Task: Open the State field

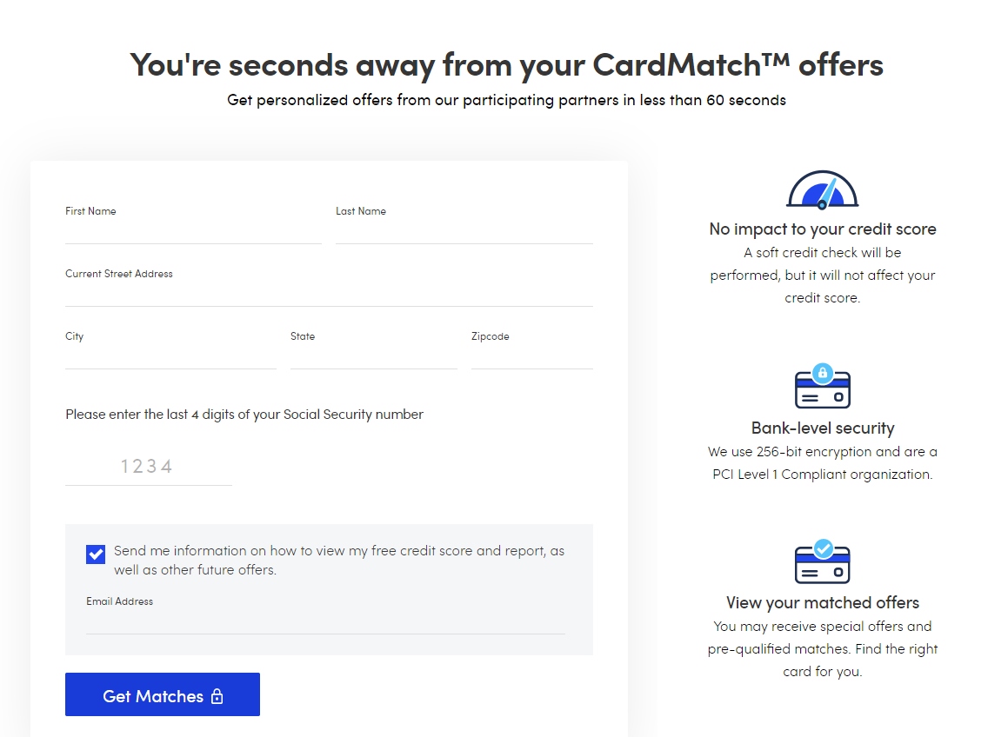Action: [373, 355]
